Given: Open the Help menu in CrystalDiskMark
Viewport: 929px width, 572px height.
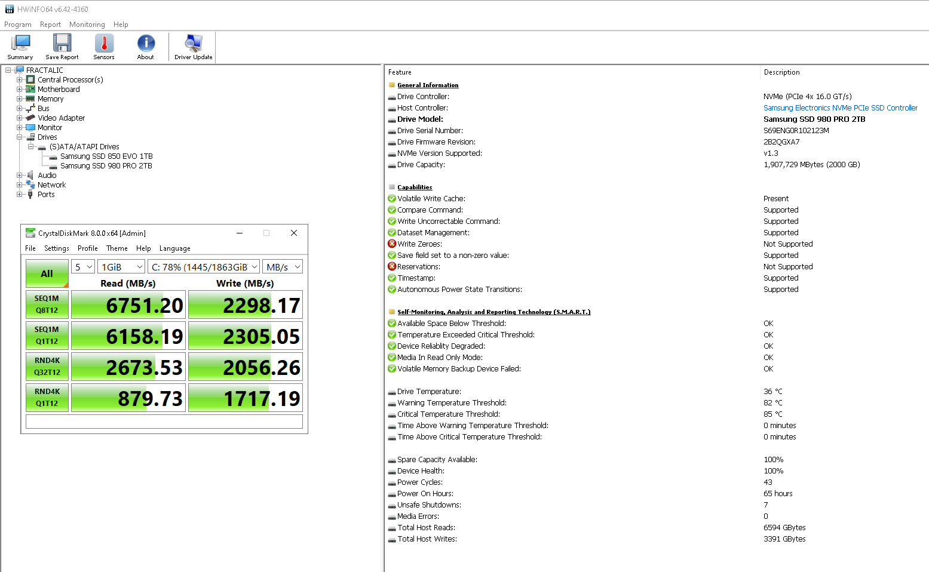Looking at the screenshot, I should [x=143, y=248].
